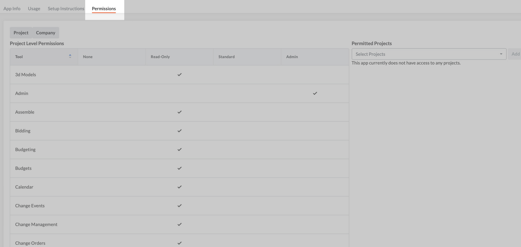Click the Permitted Projects heading
The image size is (521, 247).
coord(372,44)
